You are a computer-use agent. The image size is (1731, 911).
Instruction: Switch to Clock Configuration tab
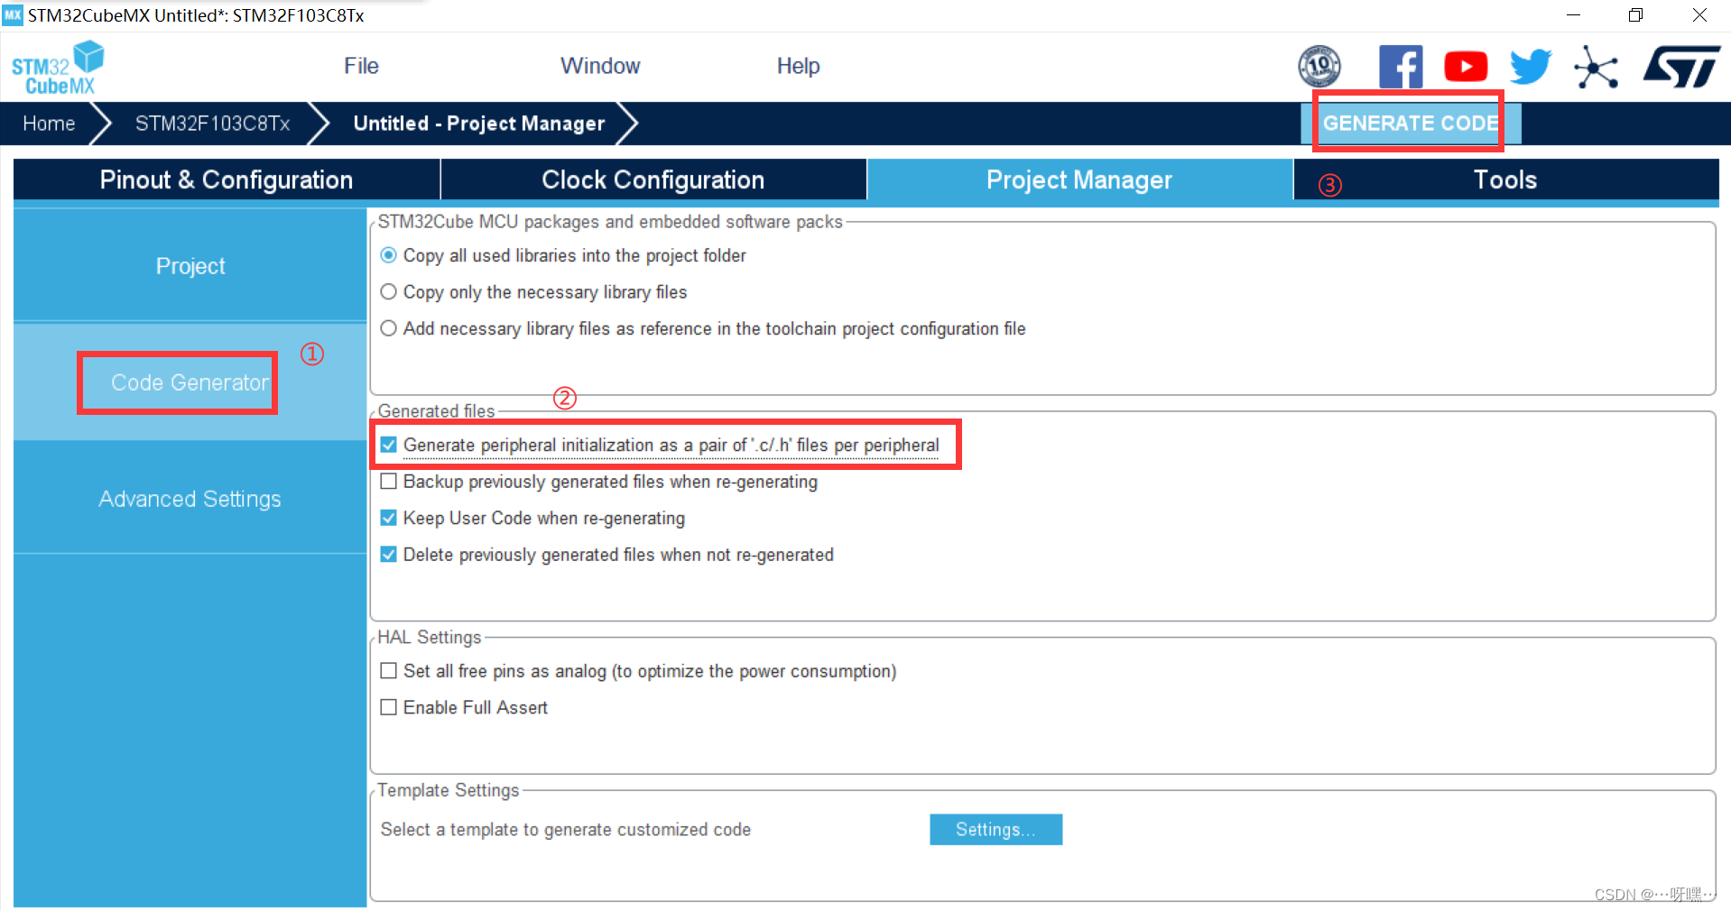point(653,179)
